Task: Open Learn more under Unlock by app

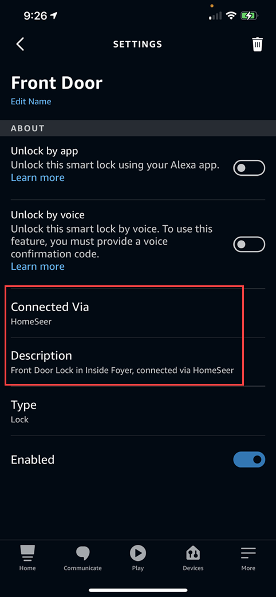Action: (38, 178)
